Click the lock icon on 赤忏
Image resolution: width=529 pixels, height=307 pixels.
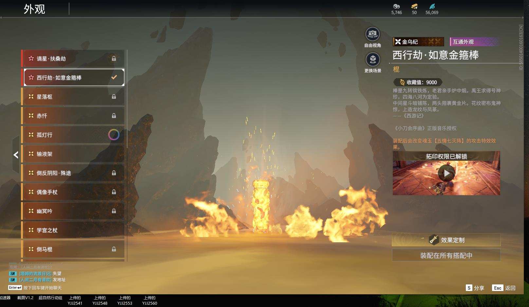click(114, 116)
